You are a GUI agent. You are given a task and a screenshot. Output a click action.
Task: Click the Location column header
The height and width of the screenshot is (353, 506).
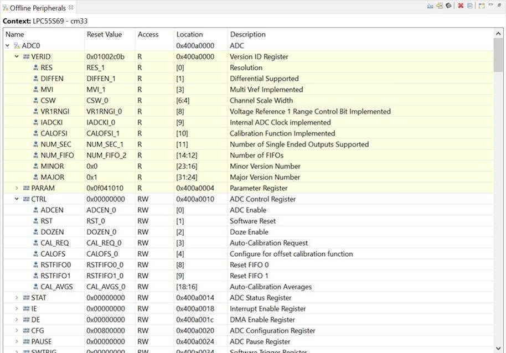point(189,34)
